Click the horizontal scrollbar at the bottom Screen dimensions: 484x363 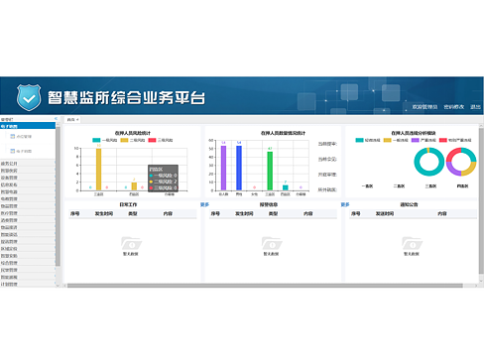[265, 286]
